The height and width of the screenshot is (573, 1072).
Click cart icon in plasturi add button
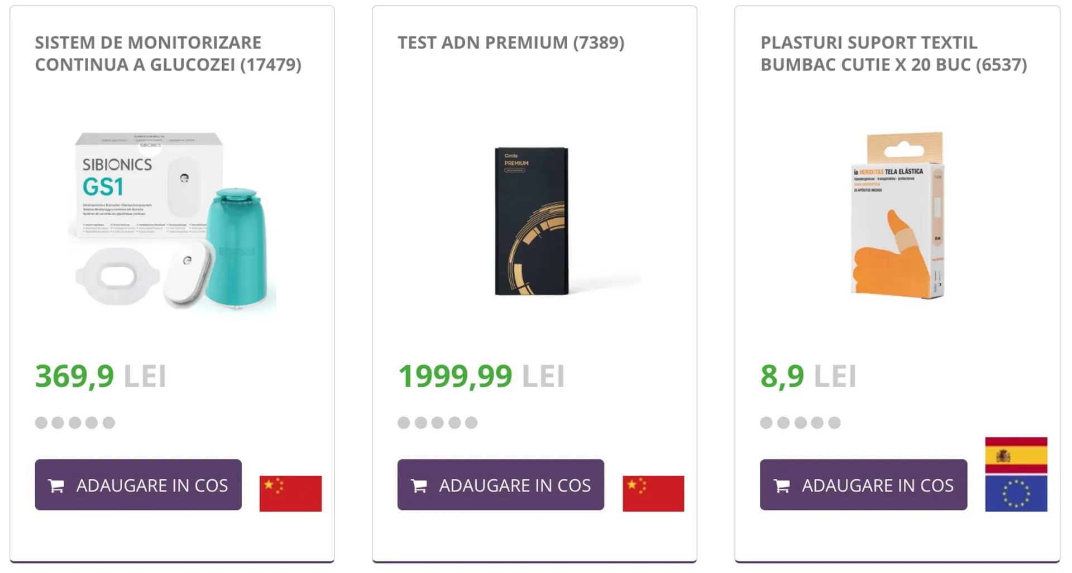click(x=782, y=485)
